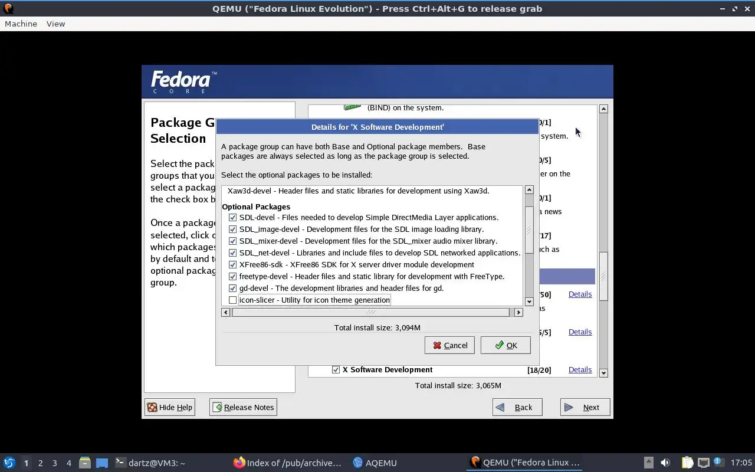Click the horizontal scrollbar thumb in the dialog
Viewport: 755px width, 472px height.
[x=370, y=312]
